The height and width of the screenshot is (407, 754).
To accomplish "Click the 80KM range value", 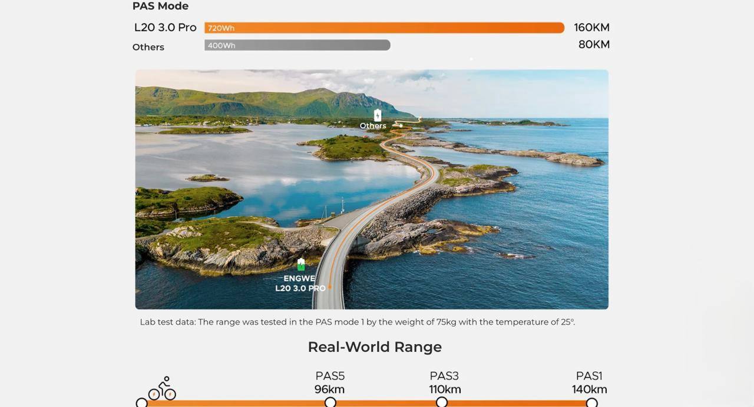I will 594,45.
